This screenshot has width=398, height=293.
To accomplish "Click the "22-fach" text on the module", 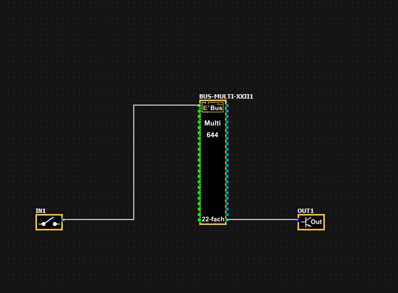I will [213, 219].
